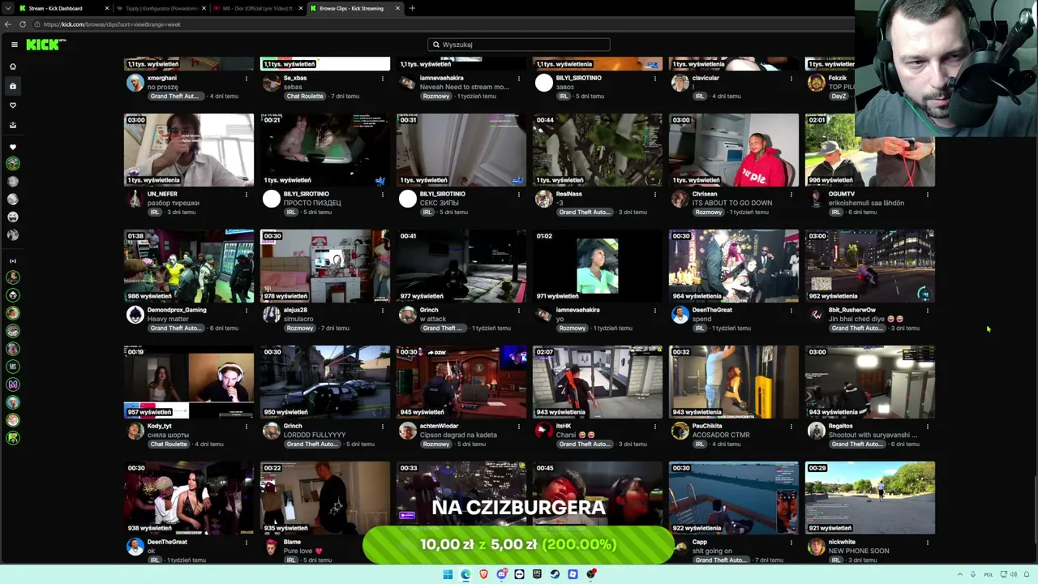
Task: Click Rozmowy tag under Chrisean clip
Action: click(708, 212)
